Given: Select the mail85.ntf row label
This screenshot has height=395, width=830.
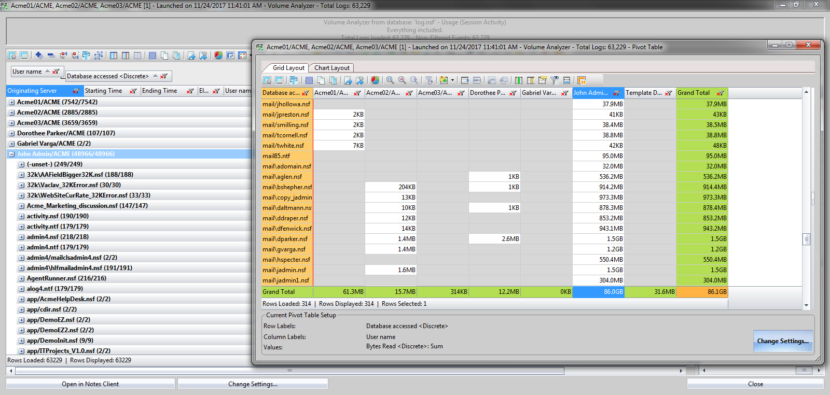Looking at the screenshot, I should [287, 156].
